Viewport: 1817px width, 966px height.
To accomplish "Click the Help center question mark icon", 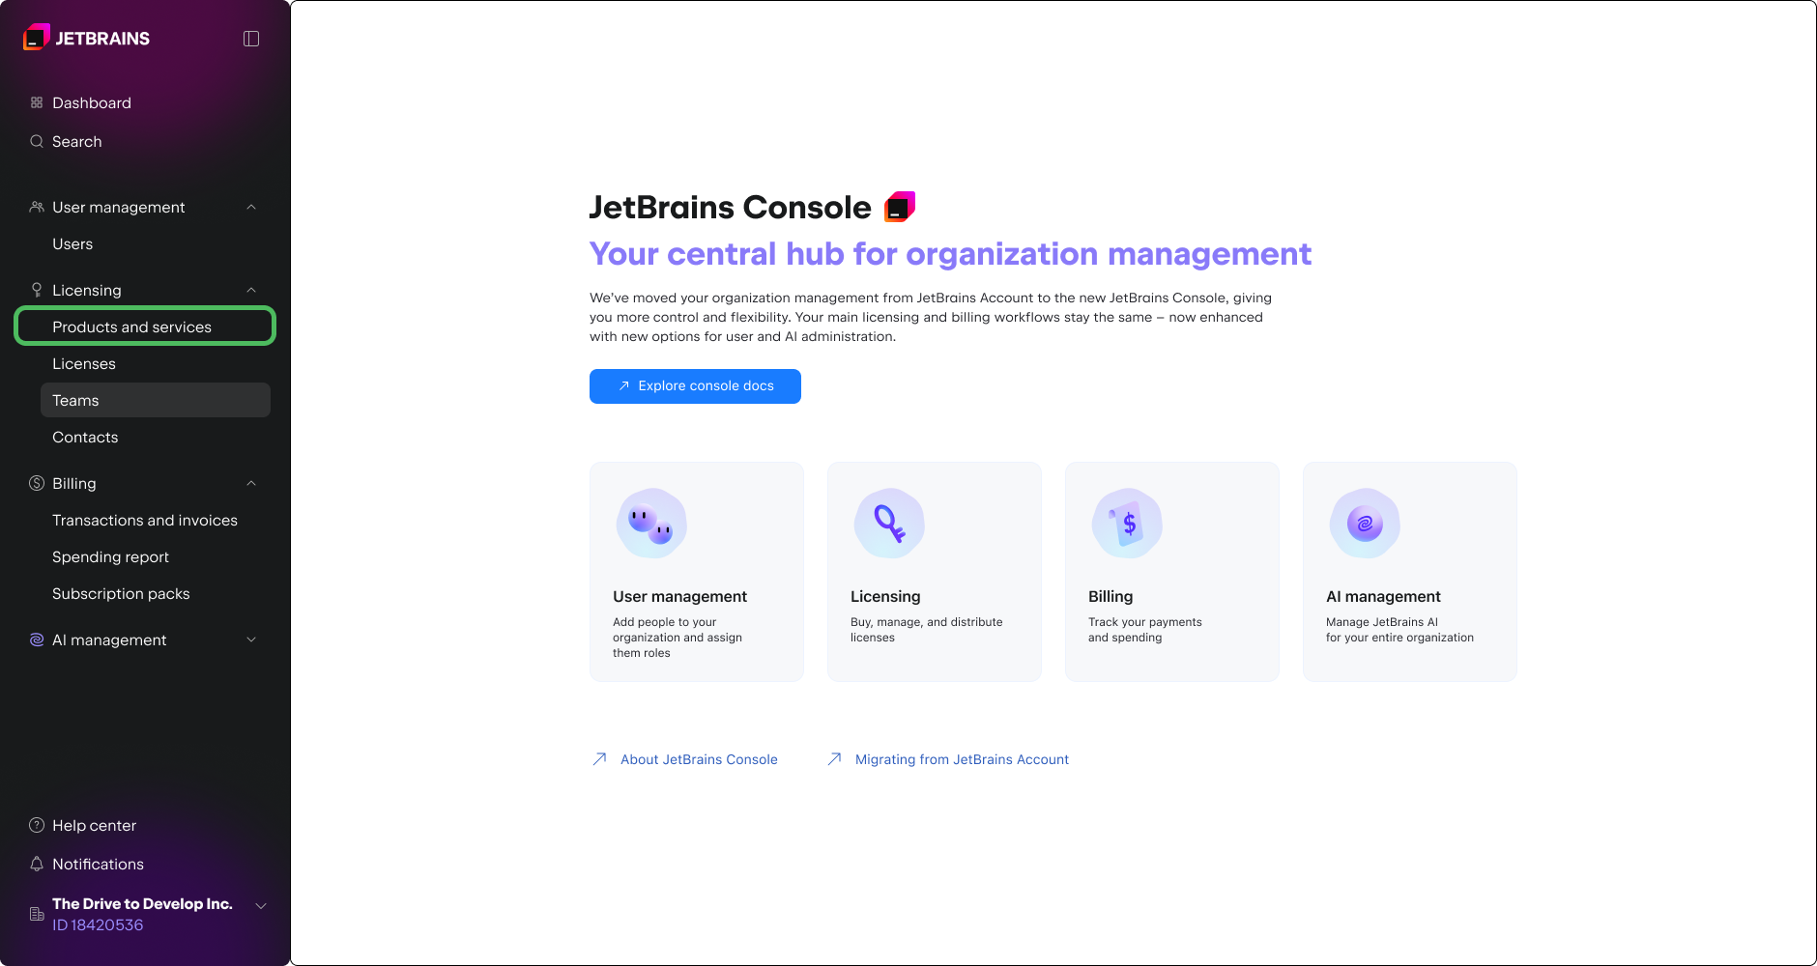I will pyautogui.click(x=36, y=825).
